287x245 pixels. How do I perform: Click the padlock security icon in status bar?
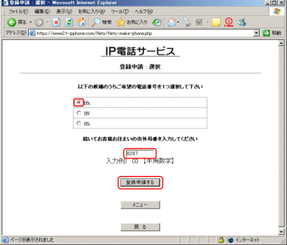[x=221, y=239]
